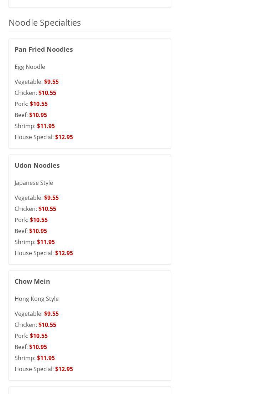Select Pan Fried Noodles Chicken $10.55 option
The height and width of the screenshot is (394, 274).
35,93
